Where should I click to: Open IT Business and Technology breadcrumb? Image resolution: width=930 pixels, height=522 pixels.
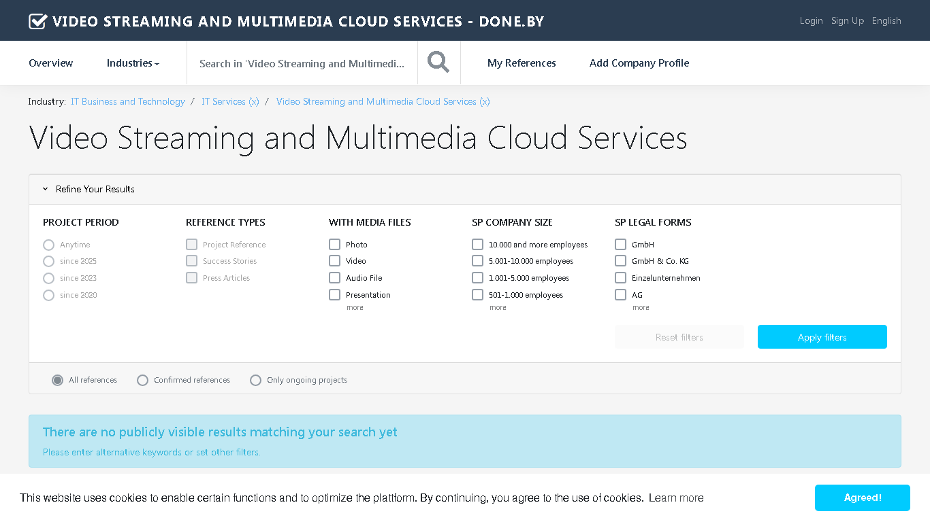[128, 101]
